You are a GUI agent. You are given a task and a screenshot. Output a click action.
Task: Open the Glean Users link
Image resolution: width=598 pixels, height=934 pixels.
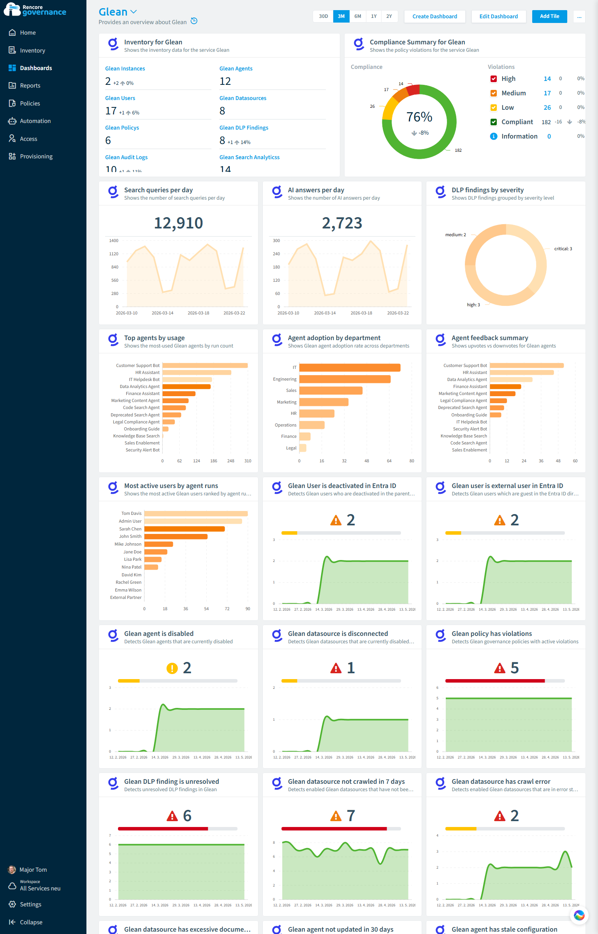tap(120, 98)
